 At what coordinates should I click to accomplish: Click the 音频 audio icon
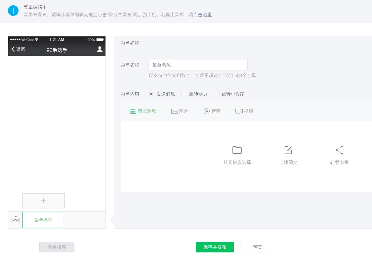(x=206, y=111)
